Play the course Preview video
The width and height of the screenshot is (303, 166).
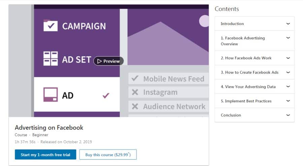coord(109,61)
